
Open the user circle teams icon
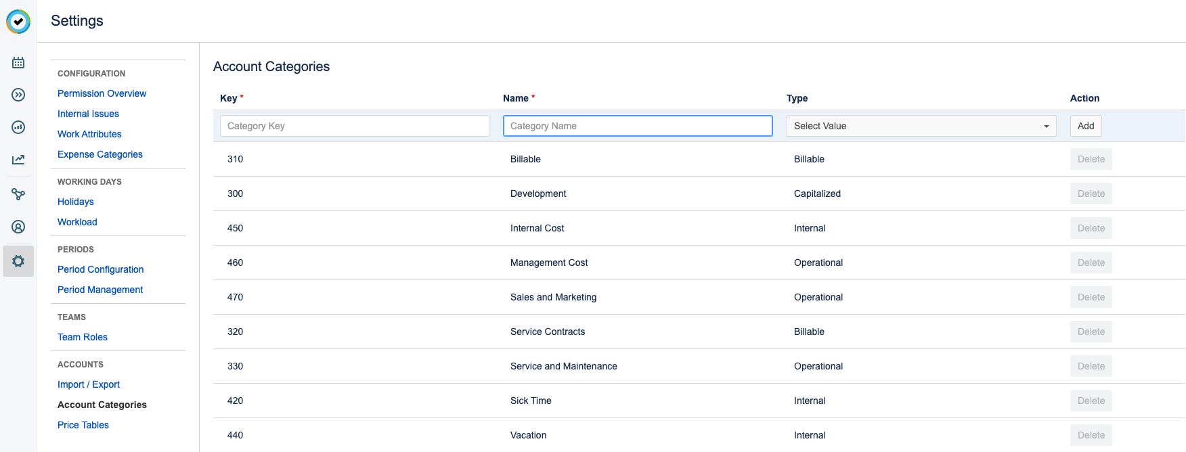click(x=18, y=227)
